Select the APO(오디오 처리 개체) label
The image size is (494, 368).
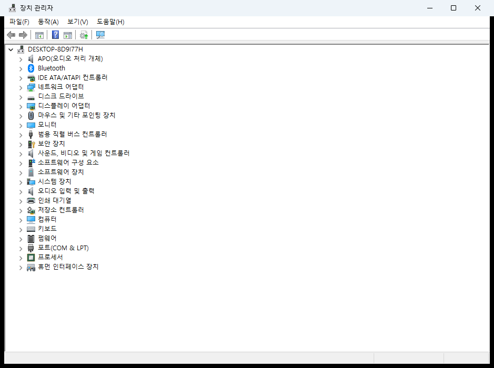(x=70, y=58)
